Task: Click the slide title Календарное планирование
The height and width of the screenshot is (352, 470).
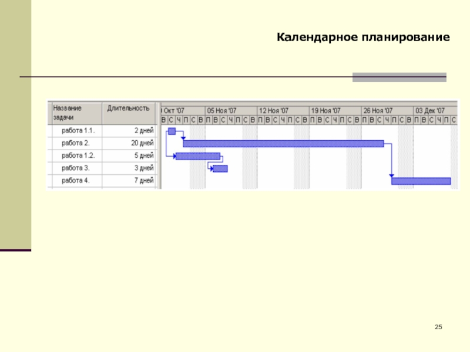Action: point(363,38)
